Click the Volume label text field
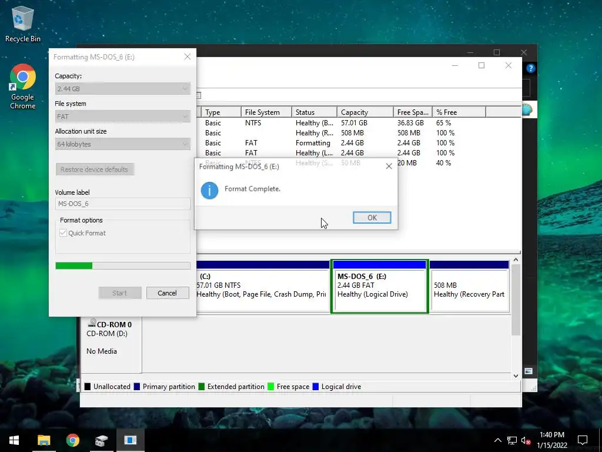This screenshot has width=602, height=452. 123,204
